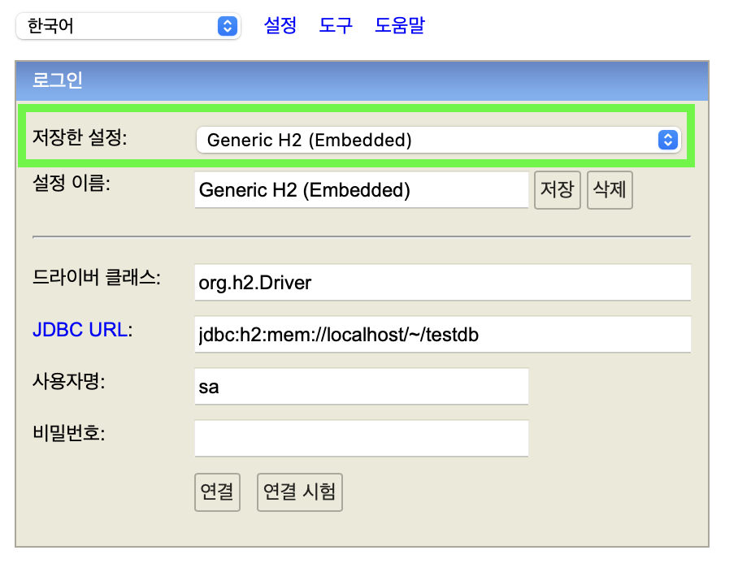This screenshot has height=572, width=738.
Task: Click the 비밀번호: label
Action: pos(69,433)
